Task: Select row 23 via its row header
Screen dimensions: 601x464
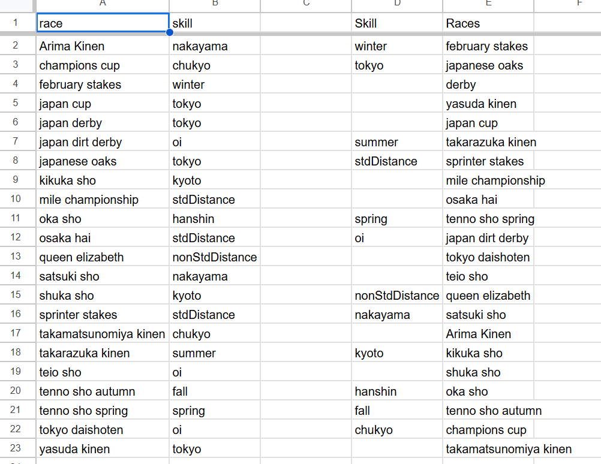Action: (17, 448)
